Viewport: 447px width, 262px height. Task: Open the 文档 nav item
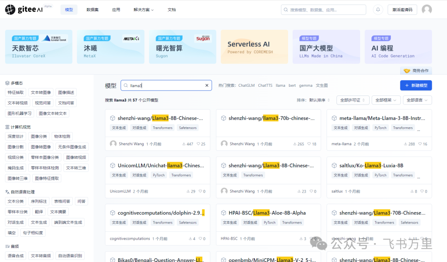click(172, 10)
